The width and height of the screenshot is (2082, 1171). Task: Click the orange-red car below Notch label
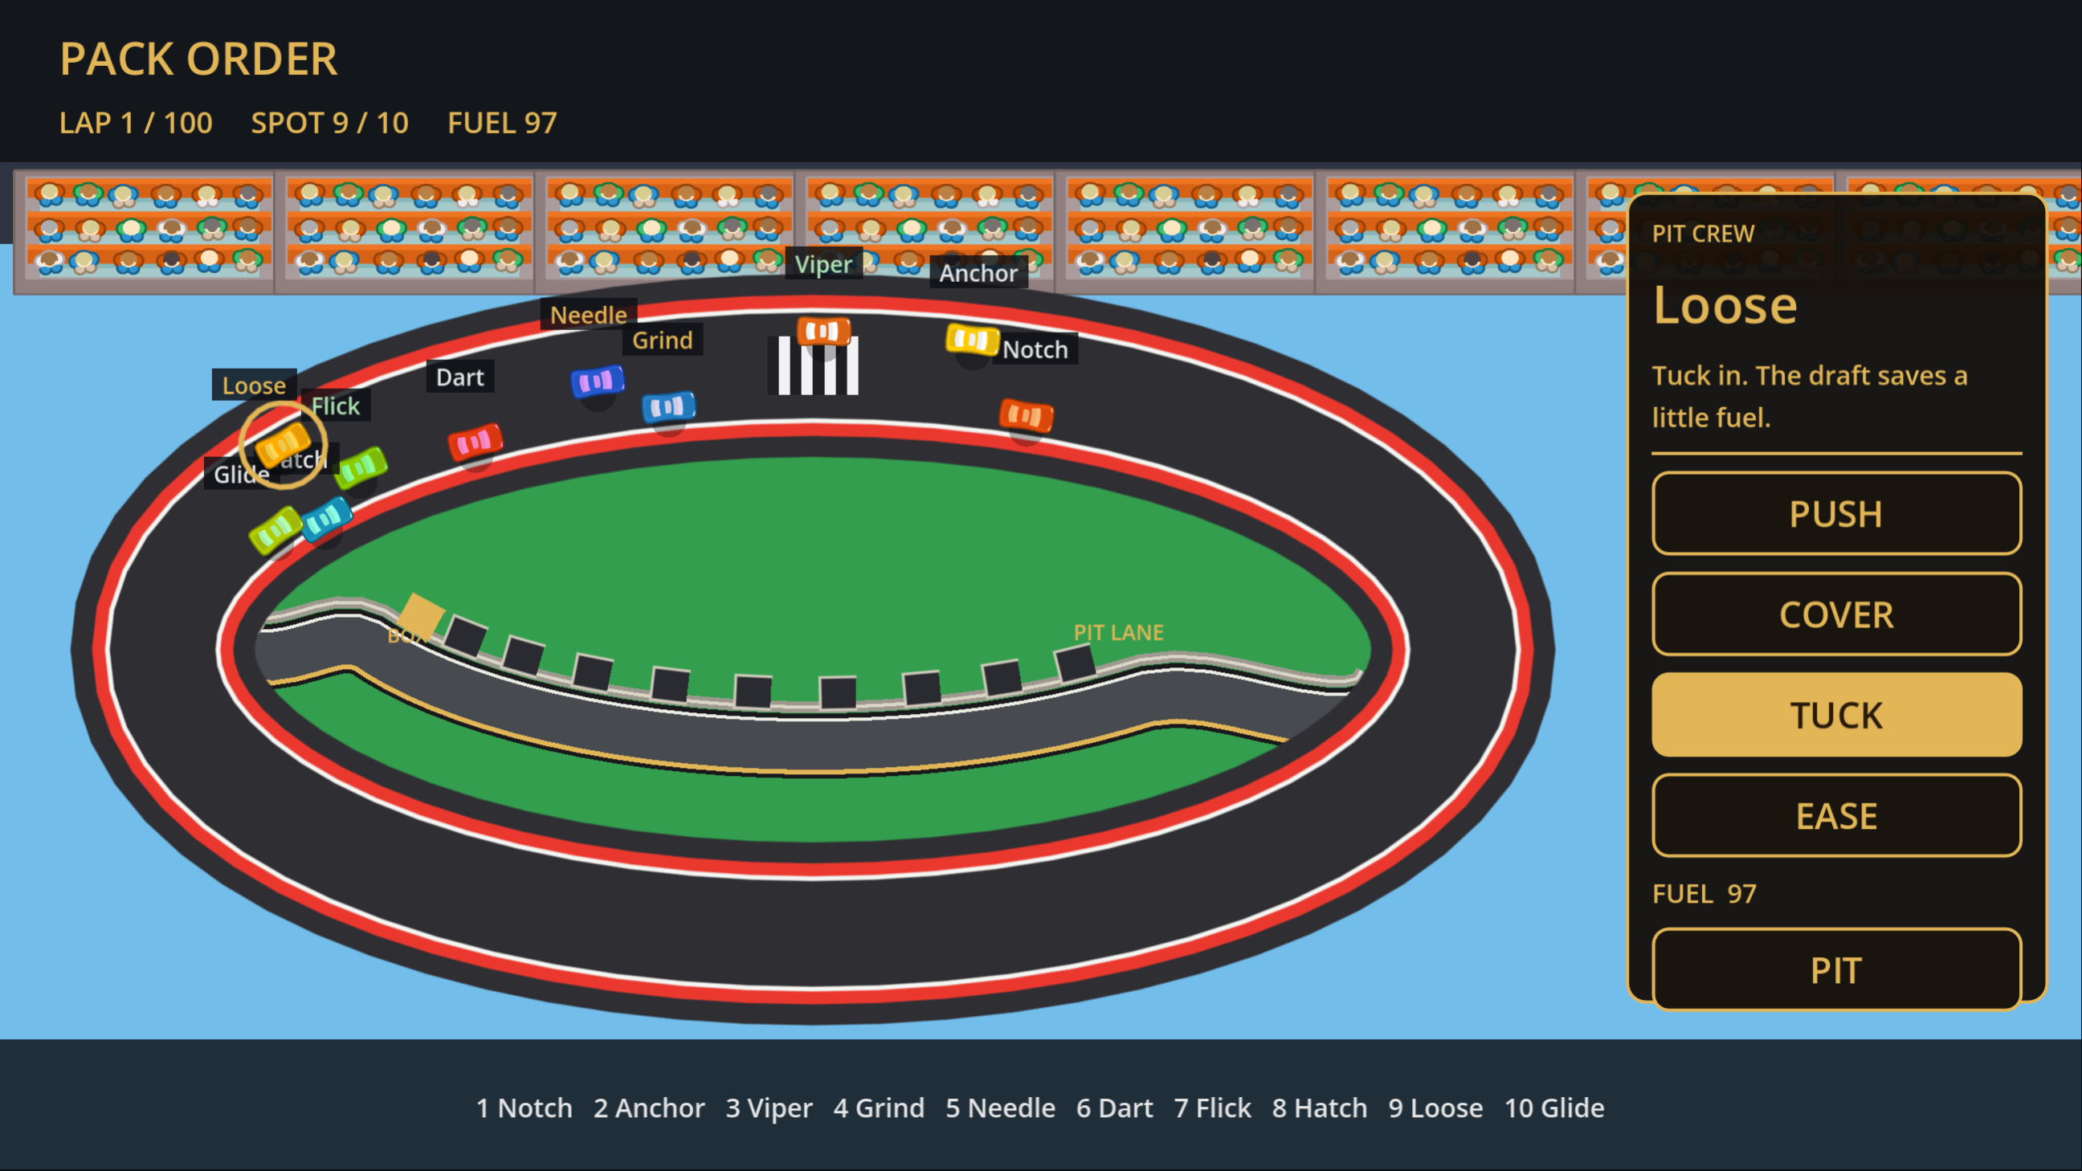(x=1027, y=415)
